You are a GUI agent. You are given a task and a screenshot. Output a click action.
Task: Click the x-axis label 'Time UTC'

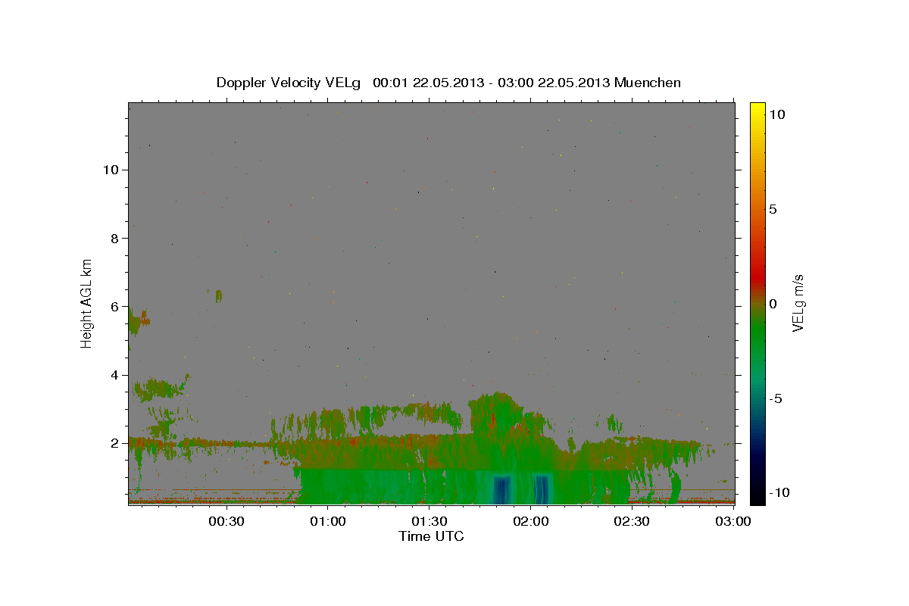431,536
